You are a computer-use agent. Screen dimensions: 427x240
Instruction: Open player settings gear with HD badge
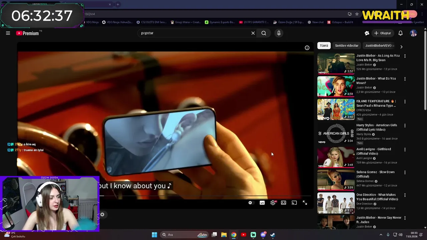273,203
